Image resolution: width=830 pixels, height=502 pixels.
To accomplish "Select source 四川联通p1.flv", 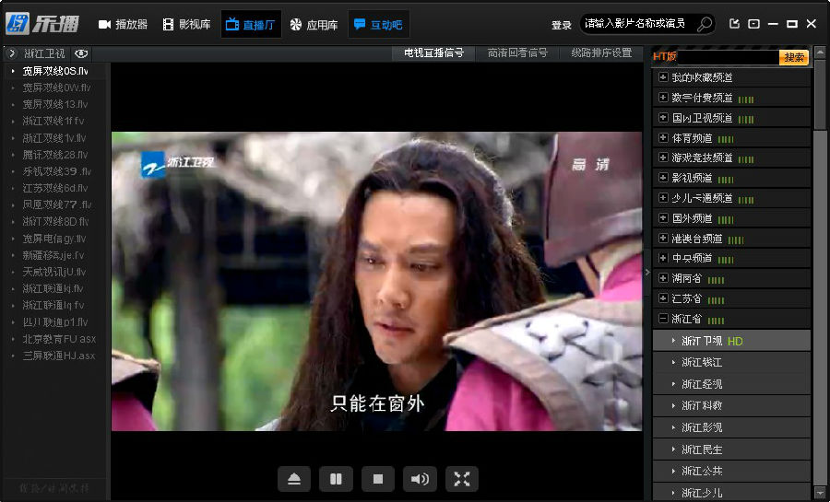I will (x=56, y=321).
